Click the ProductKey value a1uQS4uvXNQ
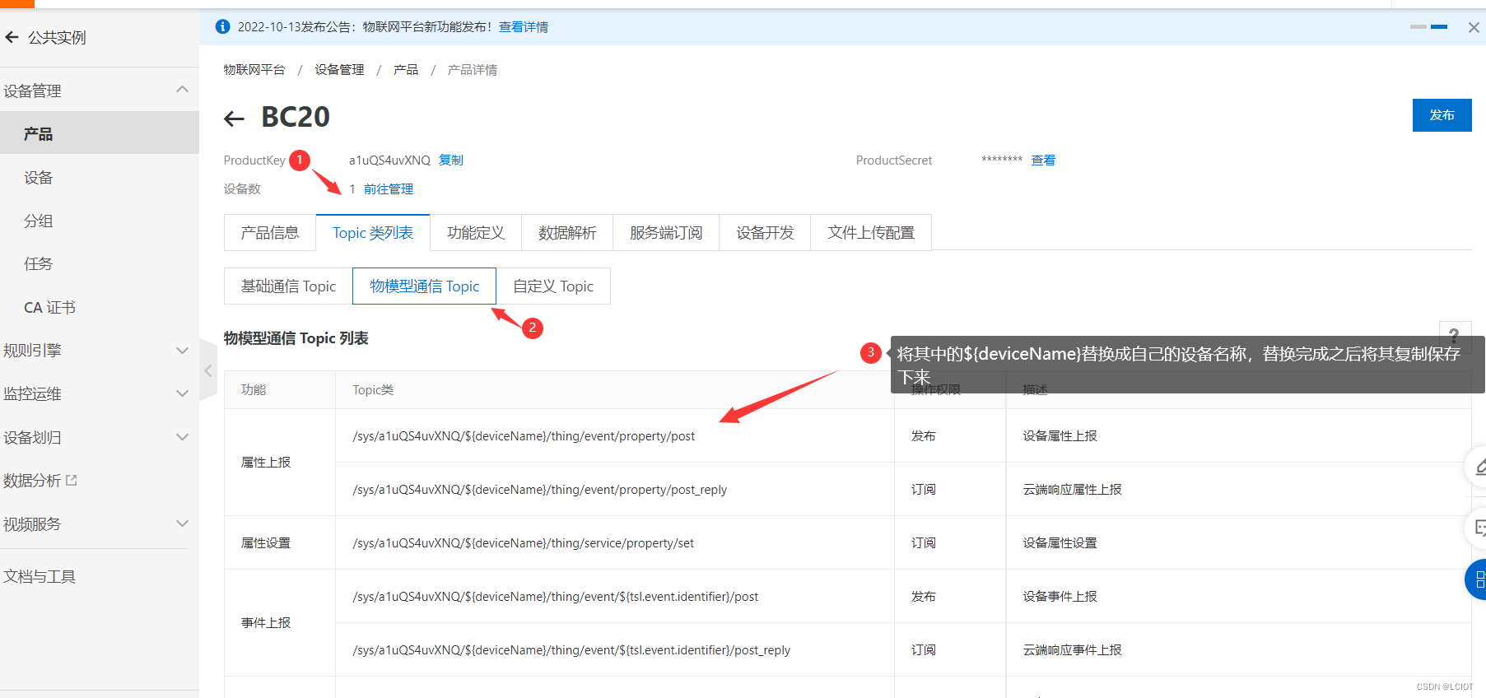1486x698 pixels. [x=389, y=161]
